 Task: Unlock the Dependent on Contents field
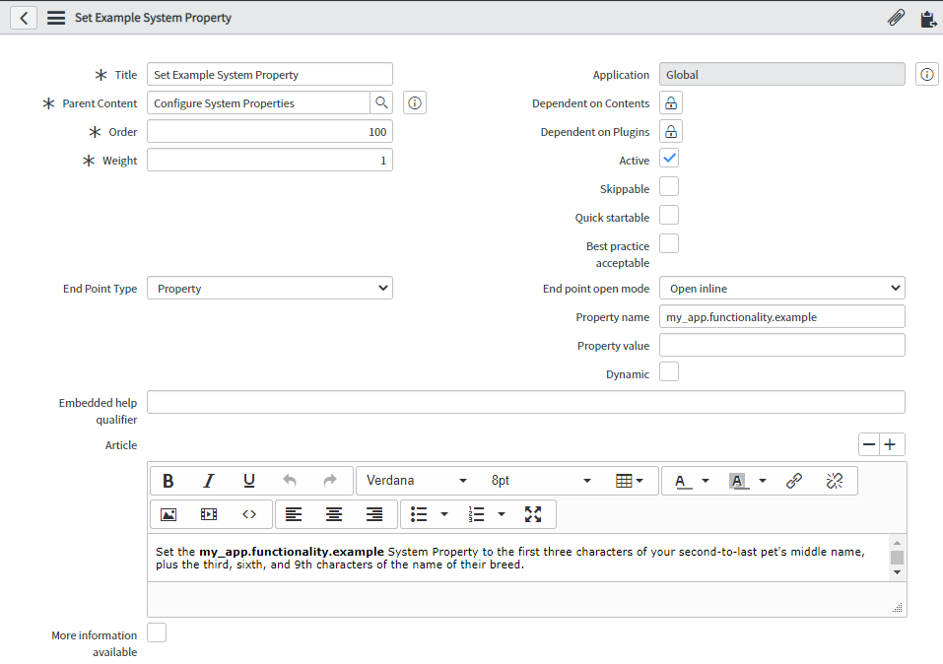(x=670, y=103)
